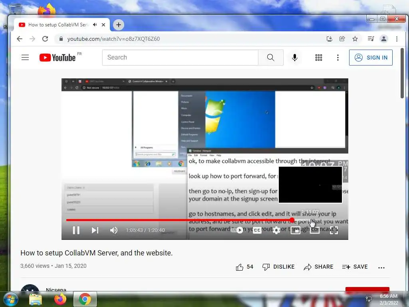Screen dimensions: 409x307
Task: Toggle closed captions CC button
Action: tap(257, 230)
